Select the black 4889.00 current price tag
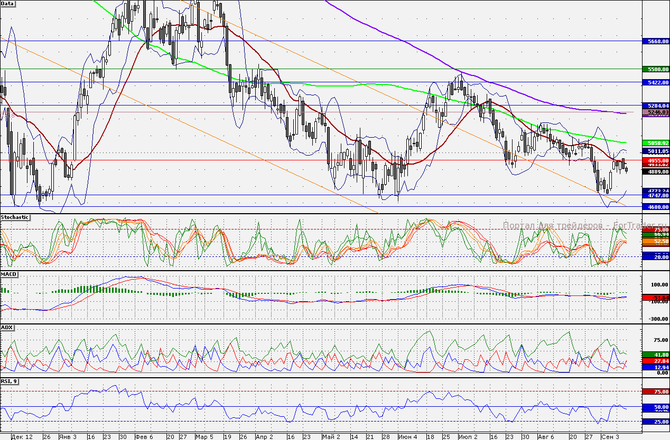The image size is (670, 440). [655, 171]
